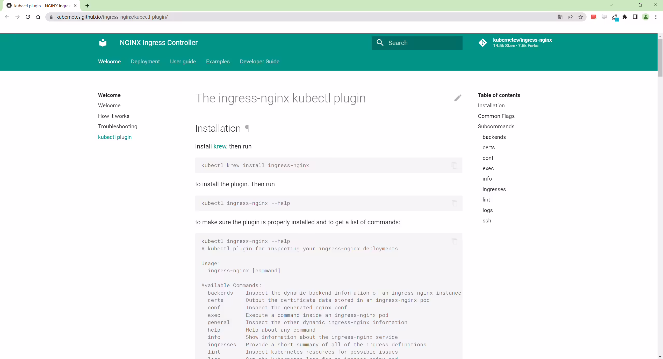The image size is (663, 359).
Task: Click the "Usage:" line in help output
Action: tap(211, 263)
